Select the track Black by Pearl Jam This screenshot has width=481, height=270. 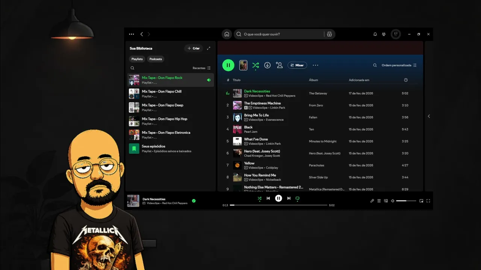(x=320, y=129)
